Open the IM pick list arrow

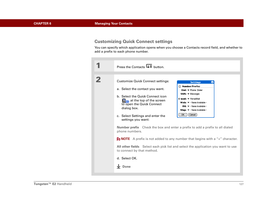[x=188, y=106]
